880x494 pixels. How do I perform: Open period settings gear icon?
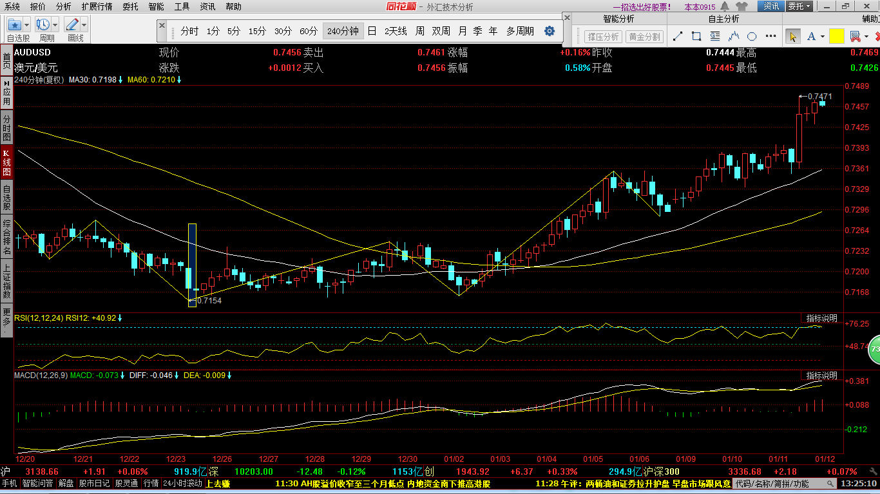tap(550, 31)
